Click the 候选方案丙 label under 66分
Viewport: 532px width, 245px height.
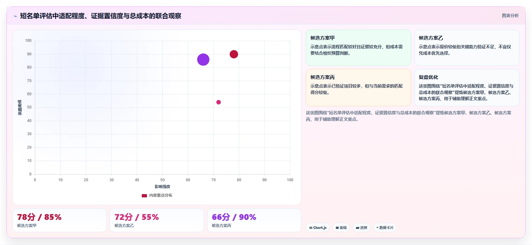click(221, 226)
